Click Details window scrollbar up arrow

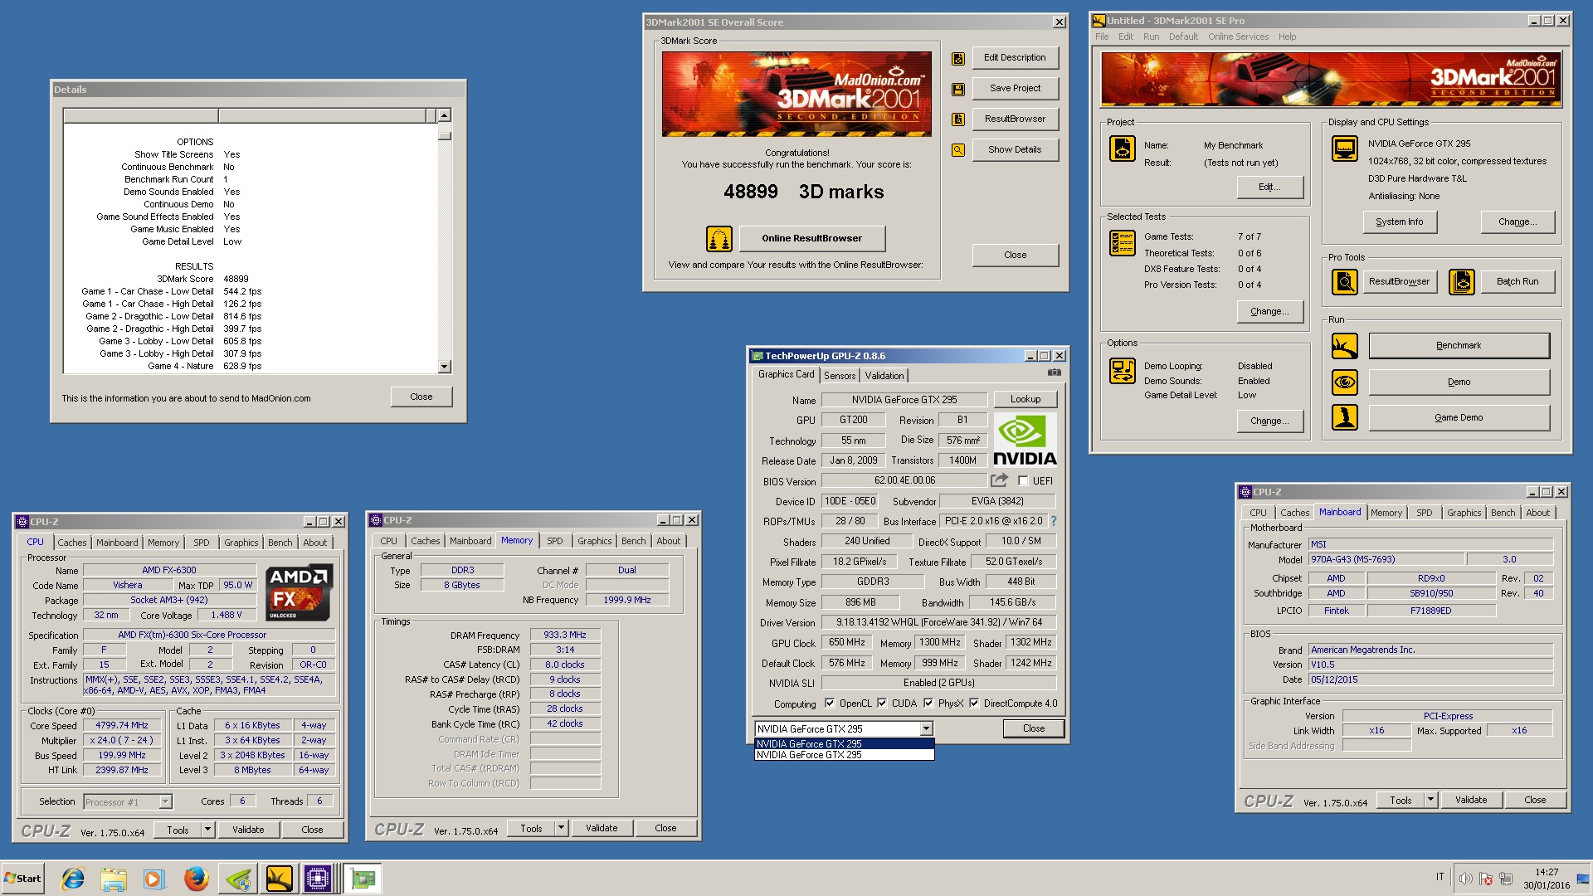[x=445, y=115]
